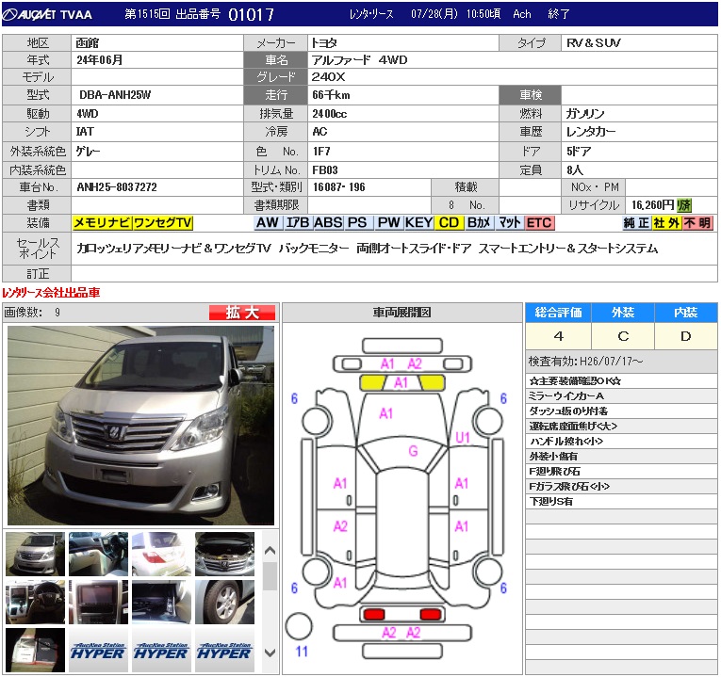The image size is (721, 677).
Task: Click the chassis number ANH25-8037272
Action: (x=117, y=187)
